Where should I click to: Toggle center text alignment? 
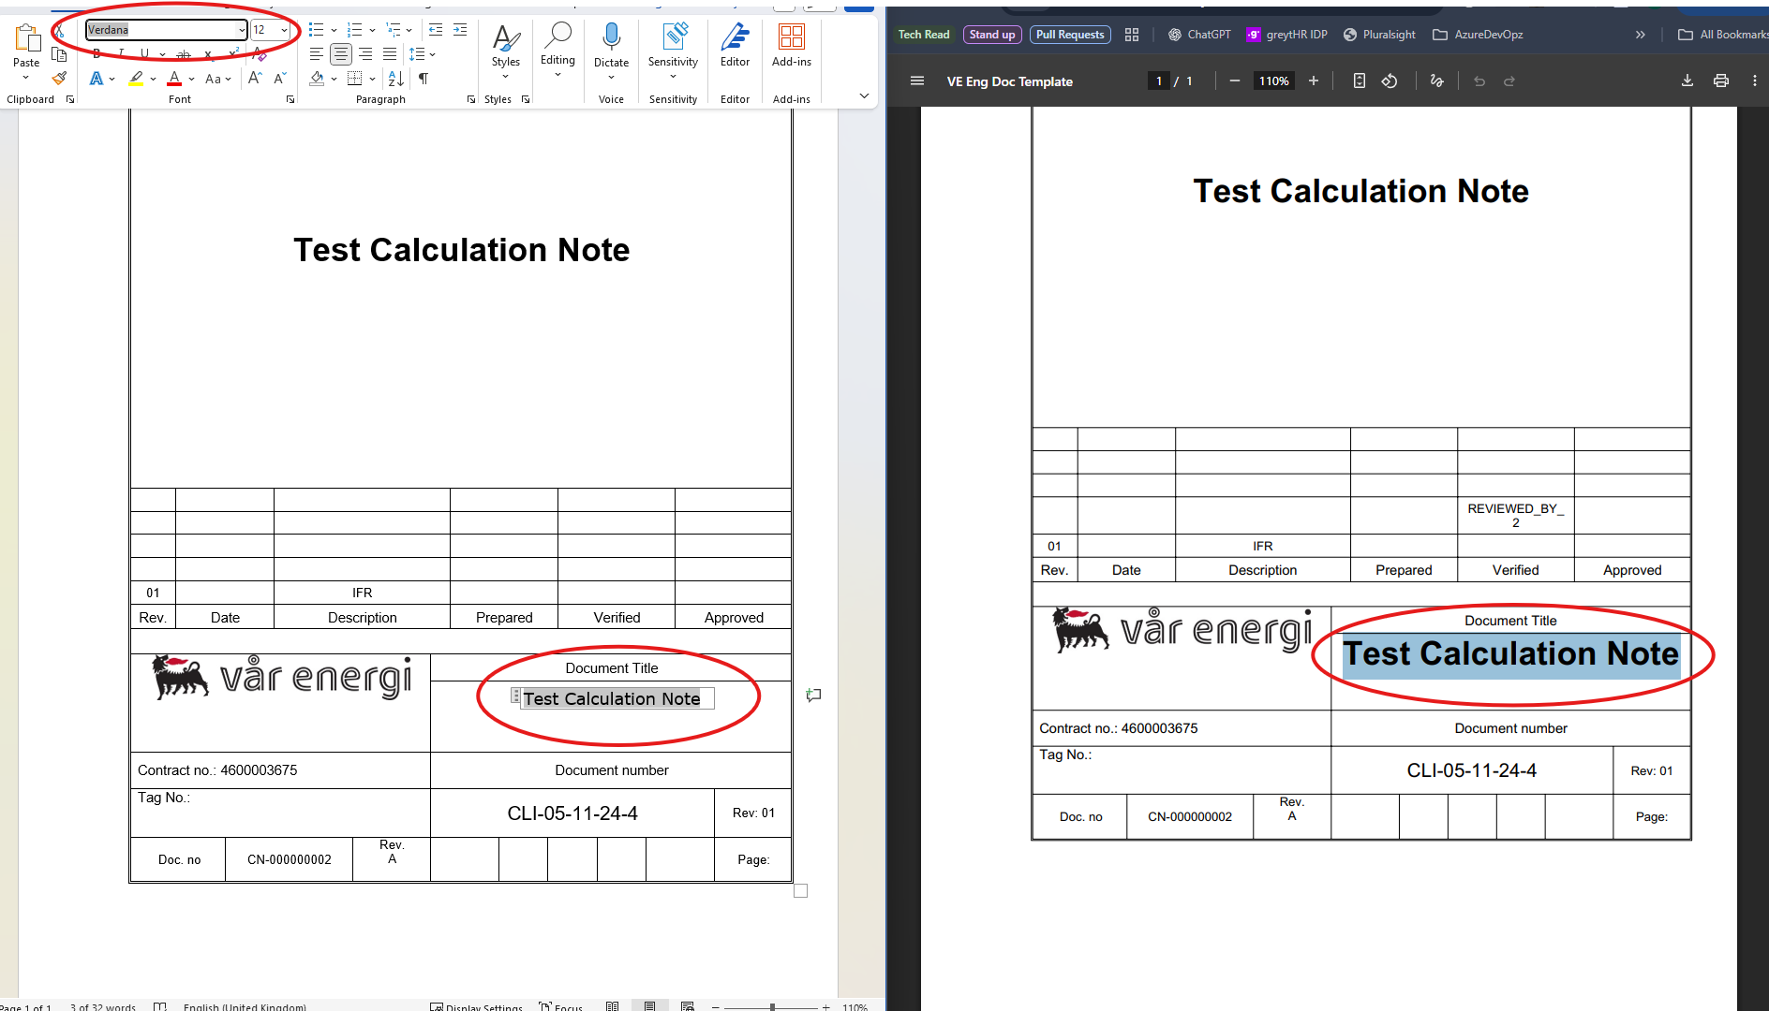tap(341, 54)
